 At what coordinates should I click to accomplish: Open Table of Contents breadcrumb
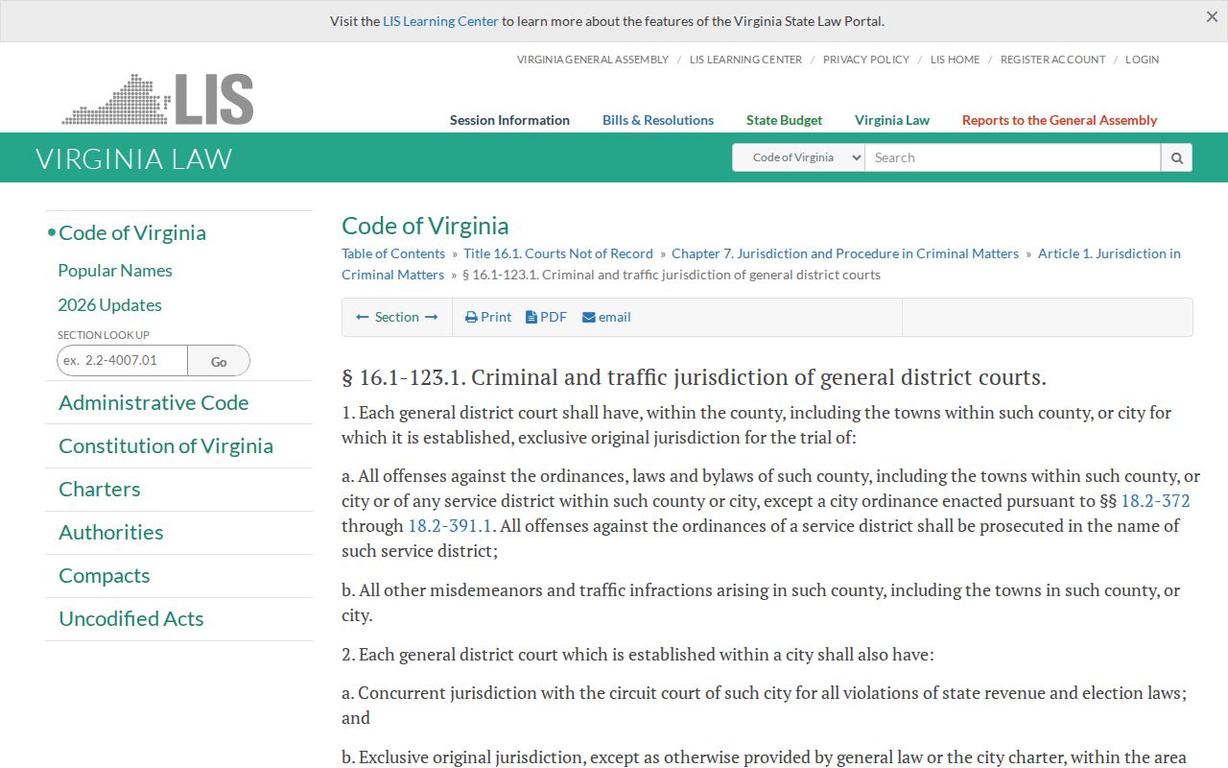(x=393, y=253)
